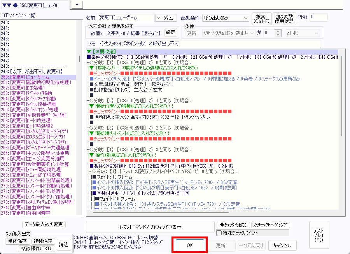This screenshot has width=350, height=254.
Task: Click into the メモ text field
Action: 209,44
